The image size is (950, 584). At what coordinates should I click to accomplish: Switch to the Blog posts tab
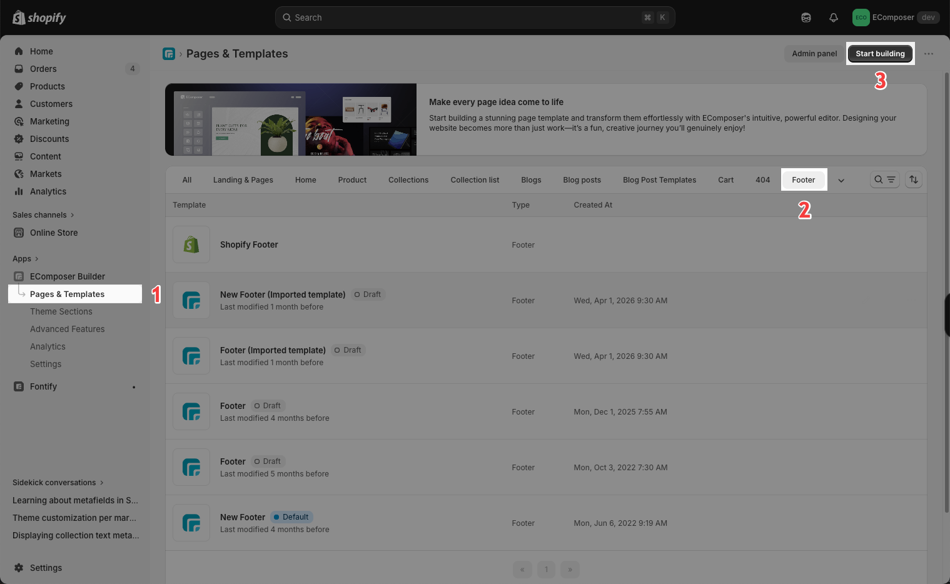click(x=582, y=180)
